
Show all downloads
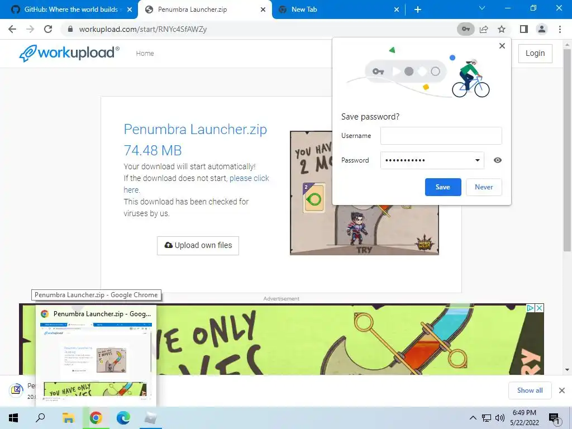click(x=530, y=390)
